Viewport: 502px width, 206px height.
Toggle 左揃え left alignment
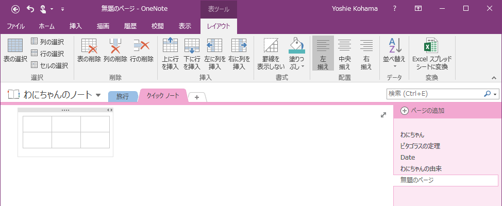click(323, 53)
